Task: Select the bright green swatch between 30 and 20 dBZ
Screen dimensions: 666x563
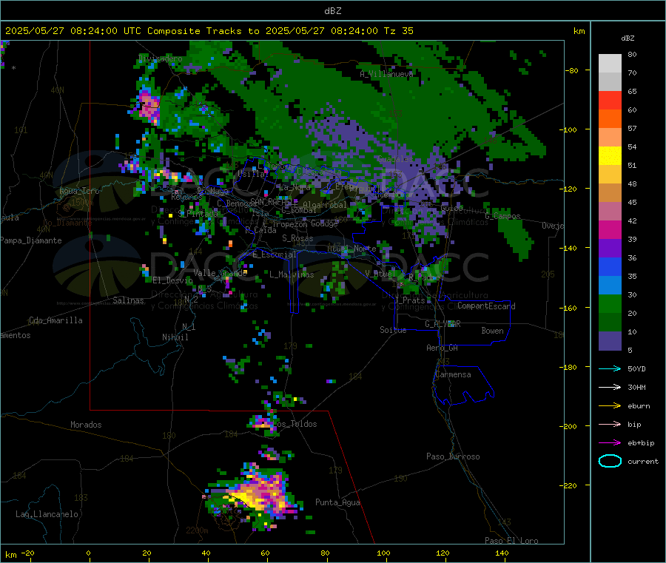Action: [x=610, y=303]
